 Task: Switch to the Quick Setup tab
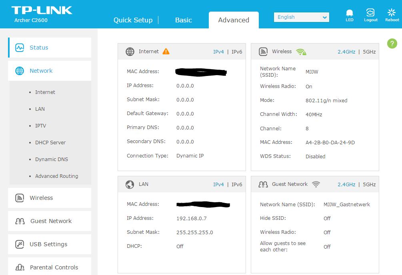[x=133, y=20]
